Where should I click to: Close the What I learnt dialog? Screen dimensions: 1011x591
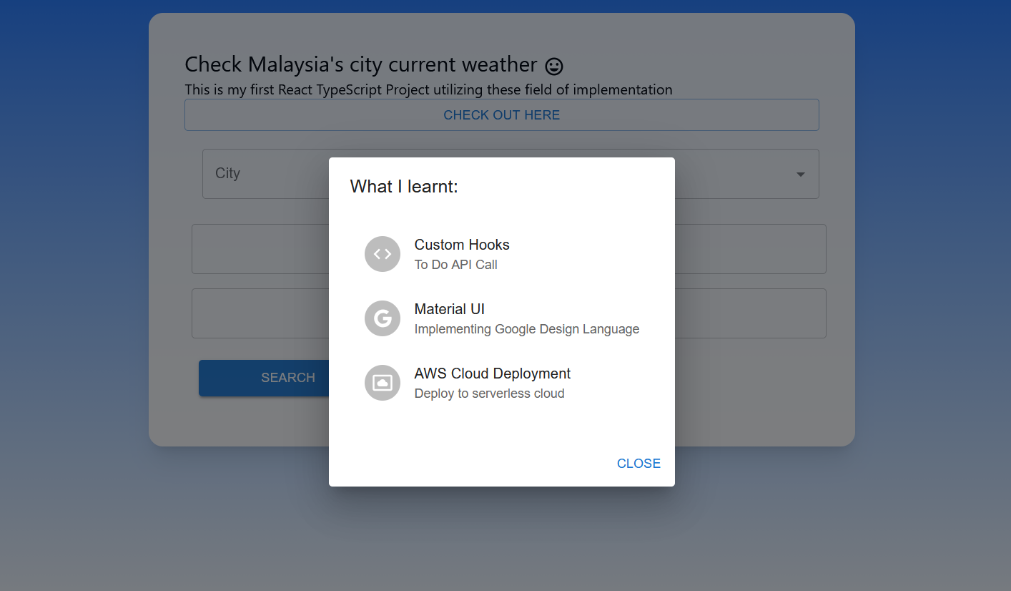tap(638, 463)
